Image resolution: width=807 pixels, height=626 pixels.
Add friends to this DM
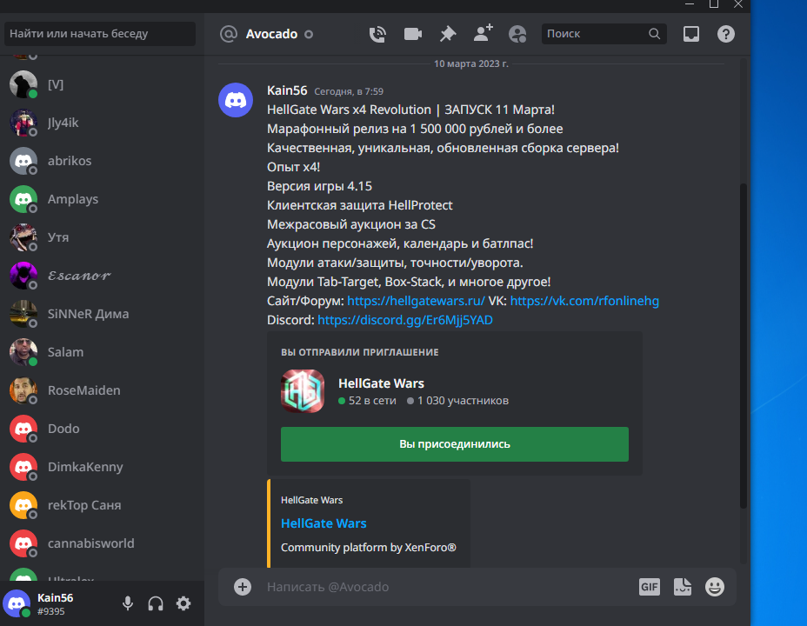483,33
